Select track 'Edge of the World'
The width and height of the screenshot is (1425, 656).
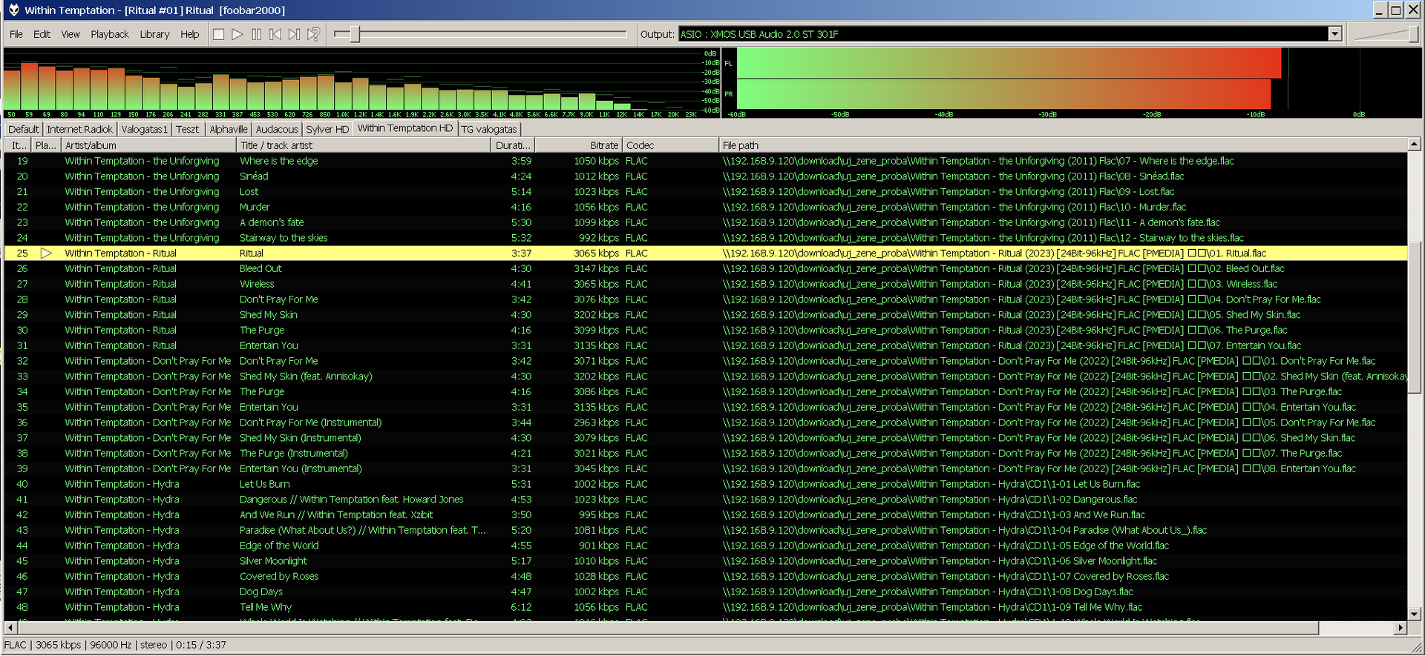706,546
